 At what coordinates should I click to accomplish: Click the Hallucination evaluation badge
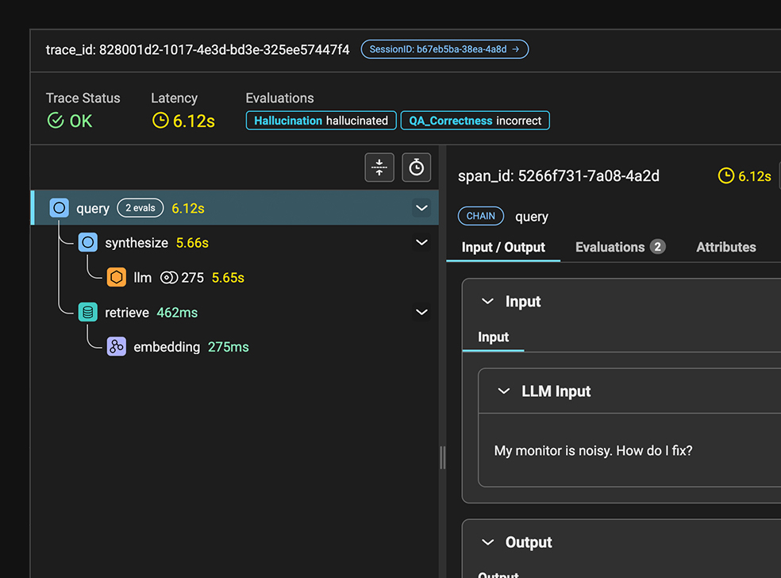point(321,121)
